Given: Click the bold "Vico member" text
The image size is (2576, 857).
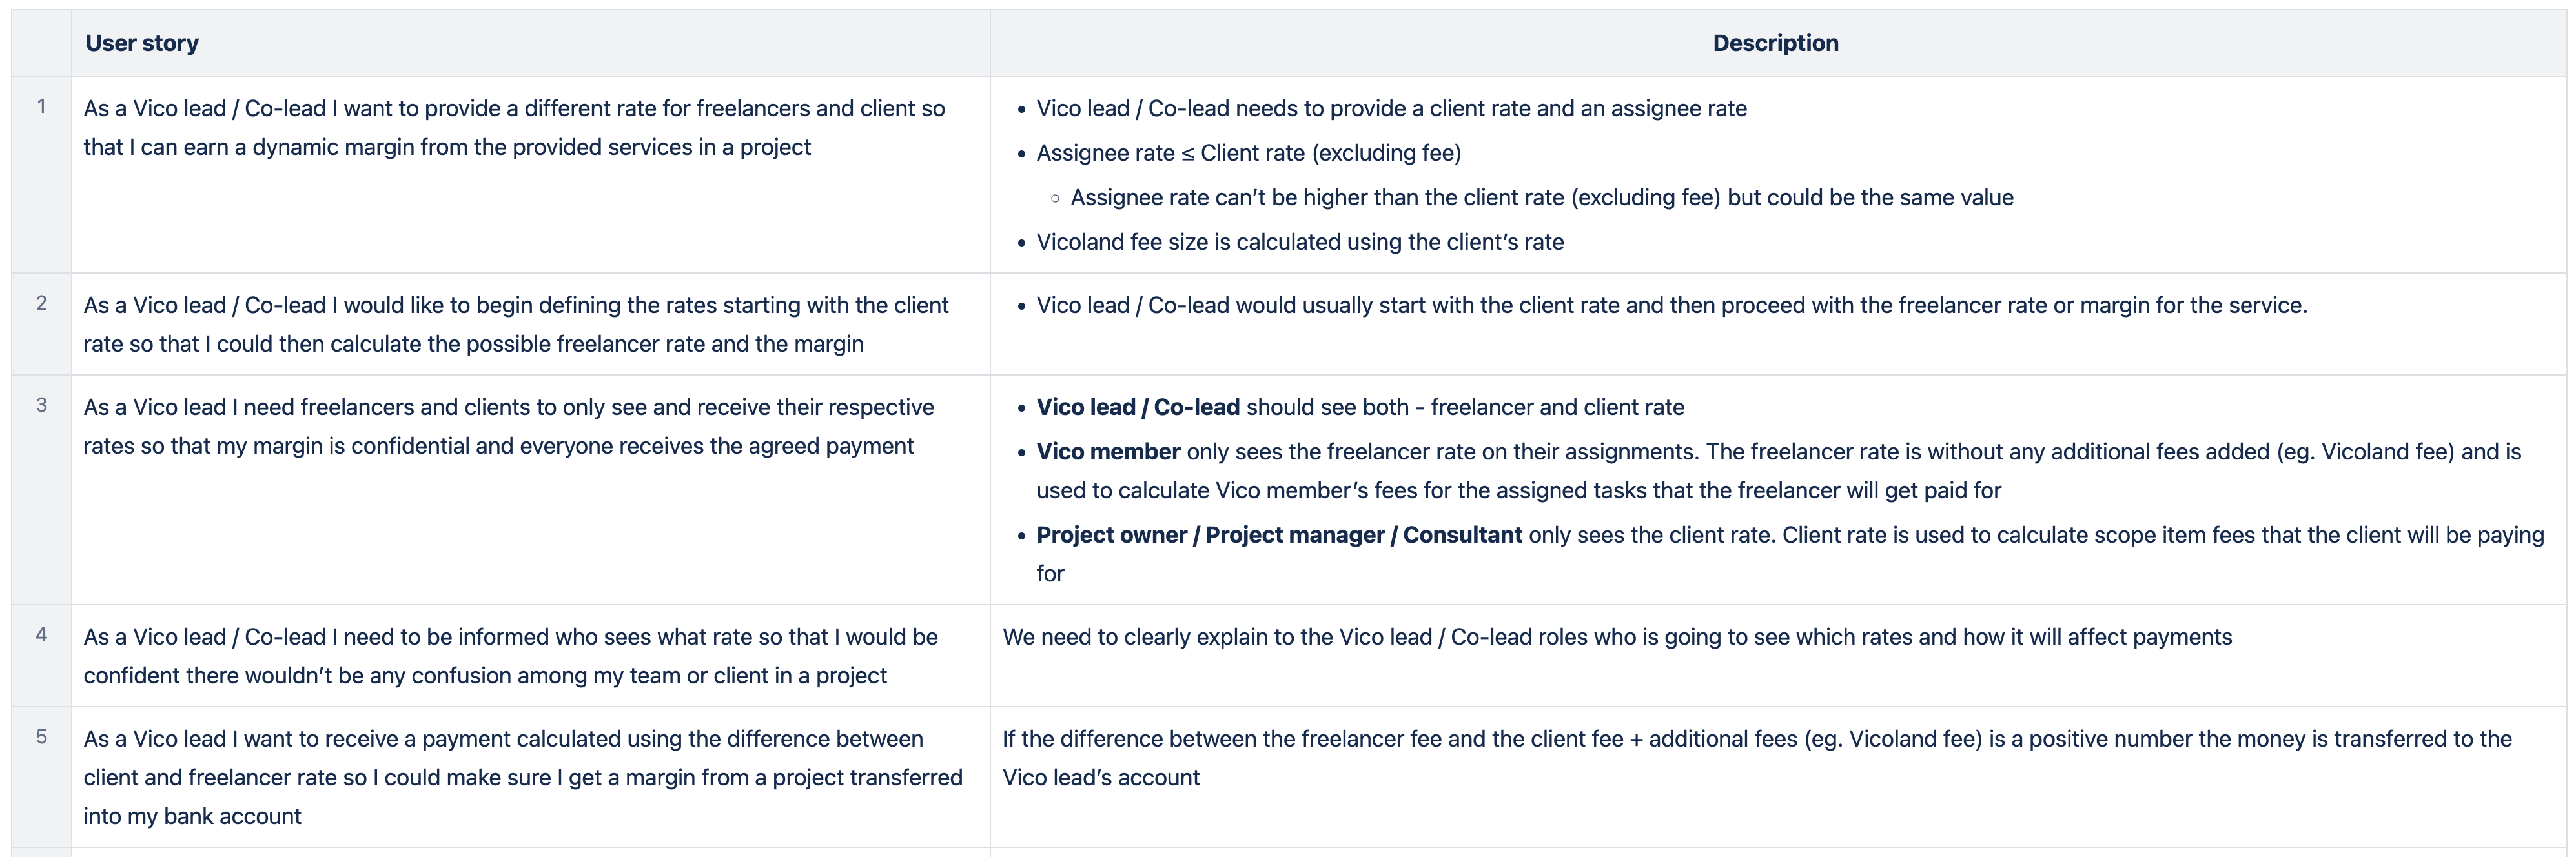Looking at the screenshot, I should [1108, 452].
